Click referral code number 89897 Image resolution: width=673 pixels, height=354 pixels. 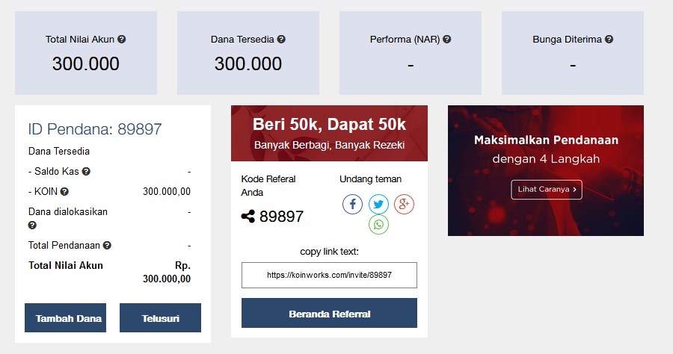pyautogui.click(x=282, y=217)
